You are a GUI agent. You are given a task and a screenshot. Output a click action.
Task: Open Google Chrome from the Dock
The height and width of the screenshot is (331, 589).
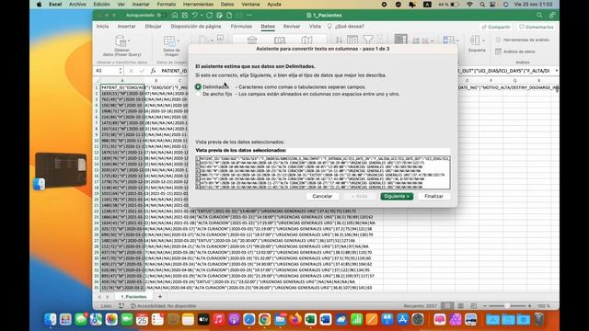click(264, 319)
